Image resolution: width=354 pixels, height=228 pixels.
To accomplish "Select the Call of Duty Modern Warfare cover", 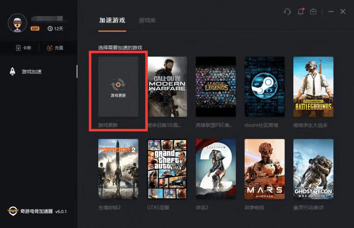I will [167, 87].
